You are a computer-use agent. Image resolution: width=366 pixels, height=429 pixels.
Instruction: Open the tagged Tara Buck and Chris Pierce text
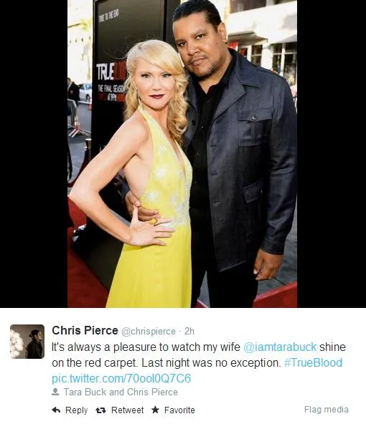[x=121, y=392]
